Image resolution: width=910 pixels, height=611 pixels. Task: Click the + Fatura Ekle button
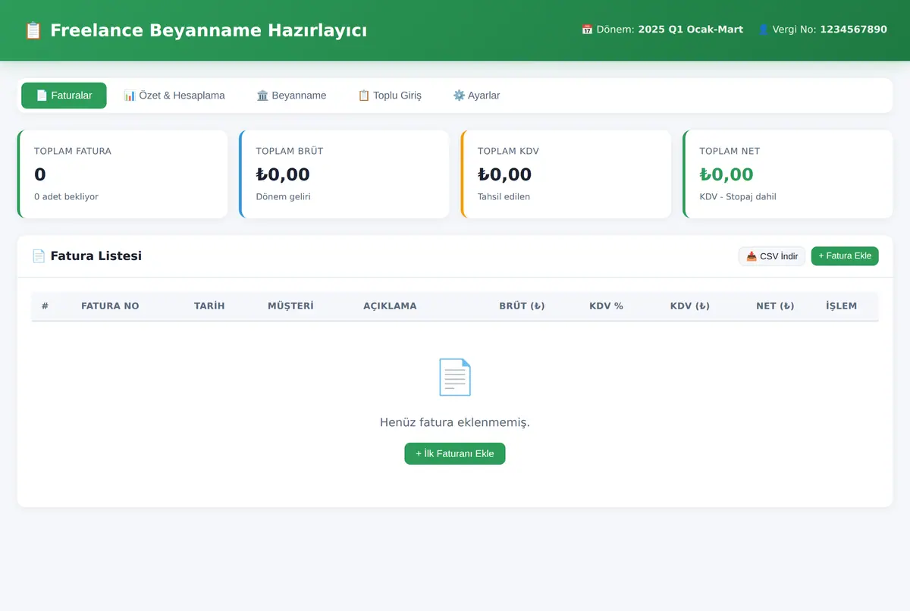(845, 256)
